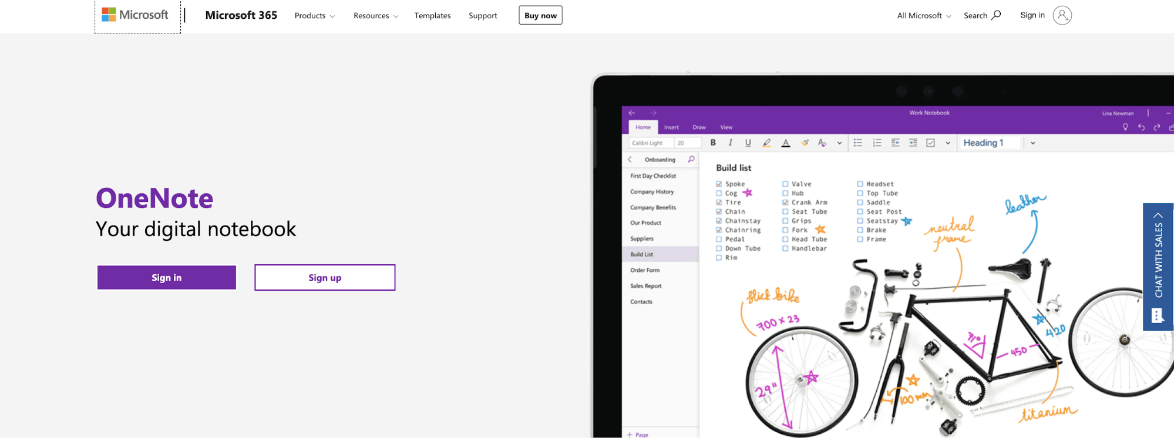Switch to the Insert ribbon tab
The height and width of the screenshot is (441, 1174).
[x=671, y=127]
